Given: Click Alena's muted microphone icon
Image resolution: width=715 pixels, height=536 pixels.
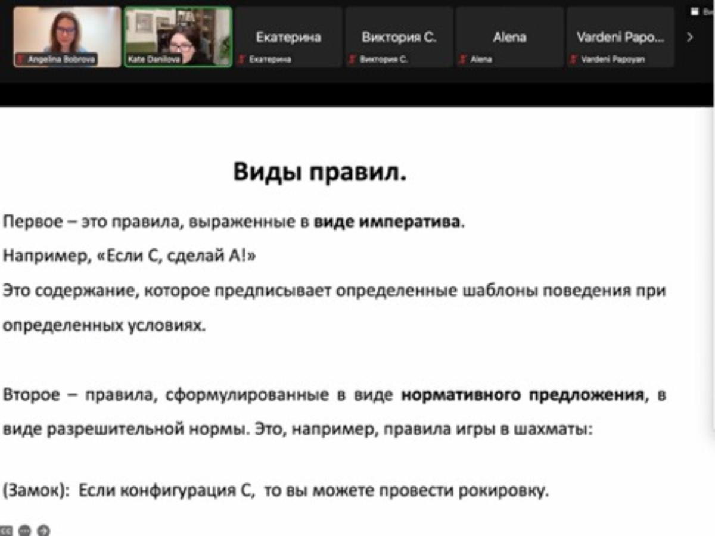Looking at the screenshot, I should coord(463,60).
